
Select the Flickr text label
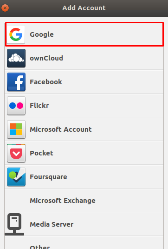point(39,106)
